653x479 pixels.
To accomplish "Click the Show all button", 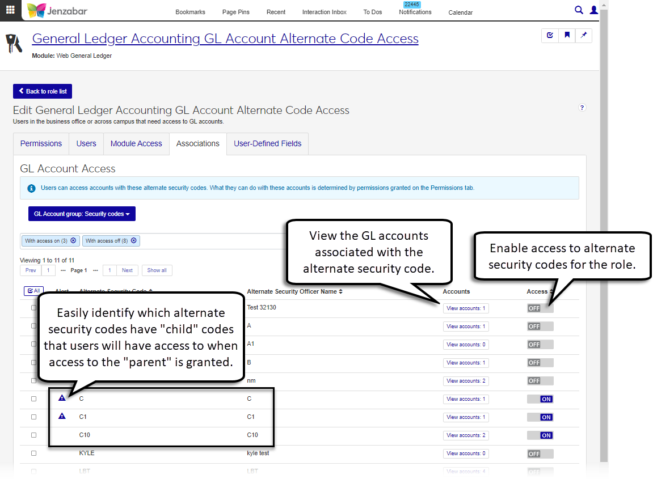I will point(157,270).
